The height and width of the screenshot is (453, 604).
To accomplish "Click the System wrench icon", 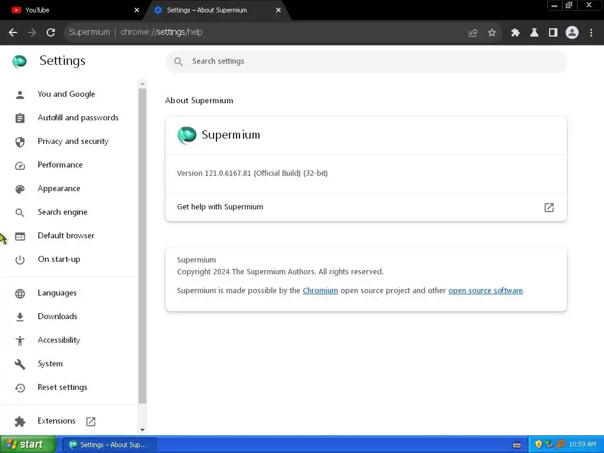I will [x=20, y=364].
